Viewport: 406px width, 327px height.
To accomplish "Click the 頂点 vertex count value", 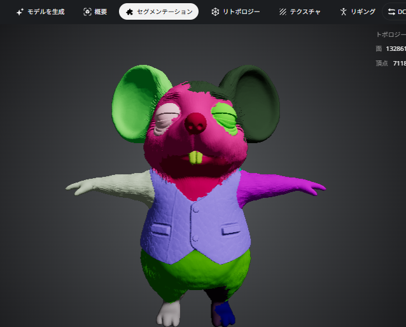I will coord(399,63).
